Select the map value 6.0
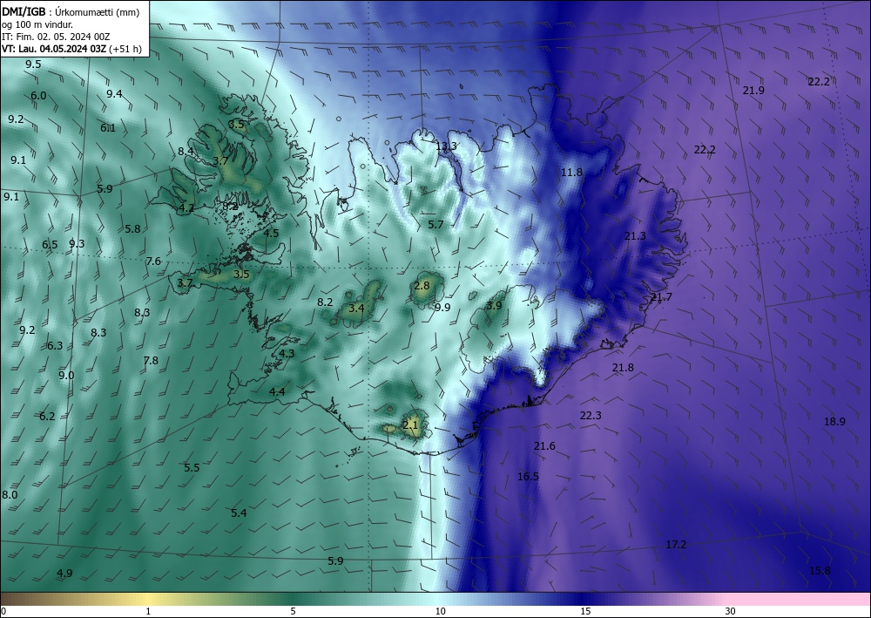This screenshot has width=871, height=618. 38,96
